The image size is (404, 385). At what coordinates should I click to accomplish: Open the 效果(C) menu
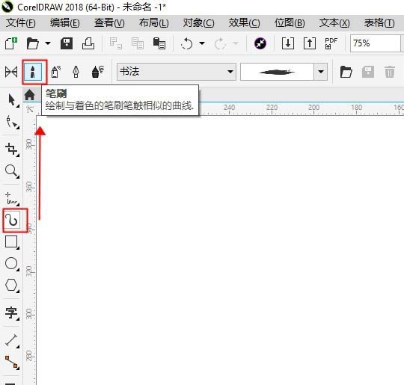pyautogui.click(x=244, y=23)
